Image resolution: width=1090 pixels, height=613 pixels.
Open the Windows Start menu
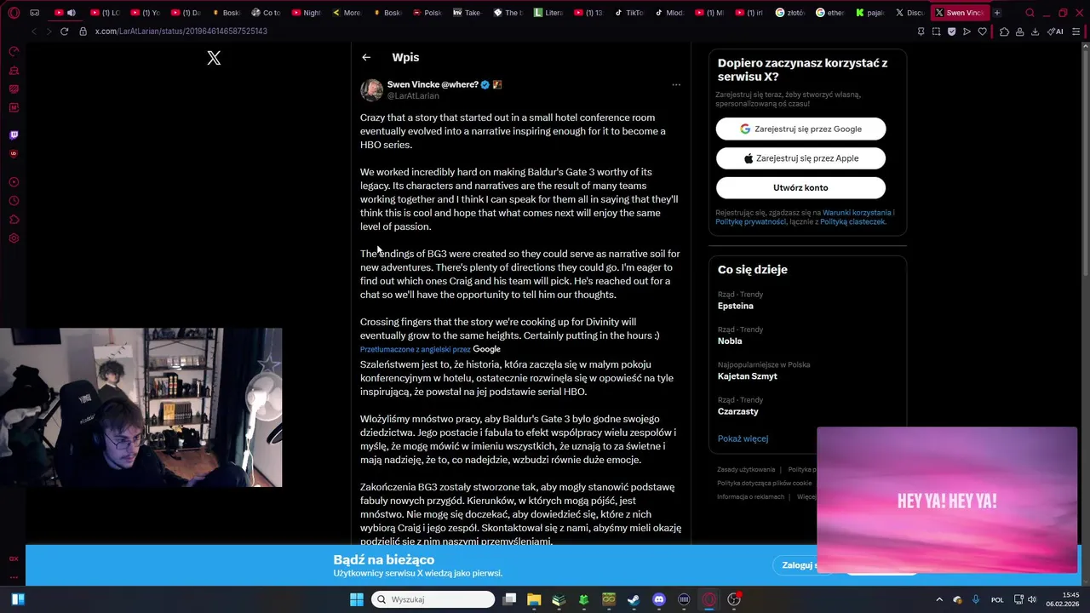pos(357,599)
